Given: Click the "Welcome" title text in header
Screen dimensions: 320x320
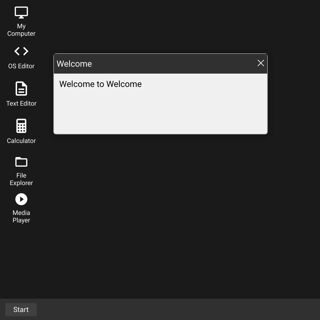Looking at the screenshot, I should pos(74,64).
